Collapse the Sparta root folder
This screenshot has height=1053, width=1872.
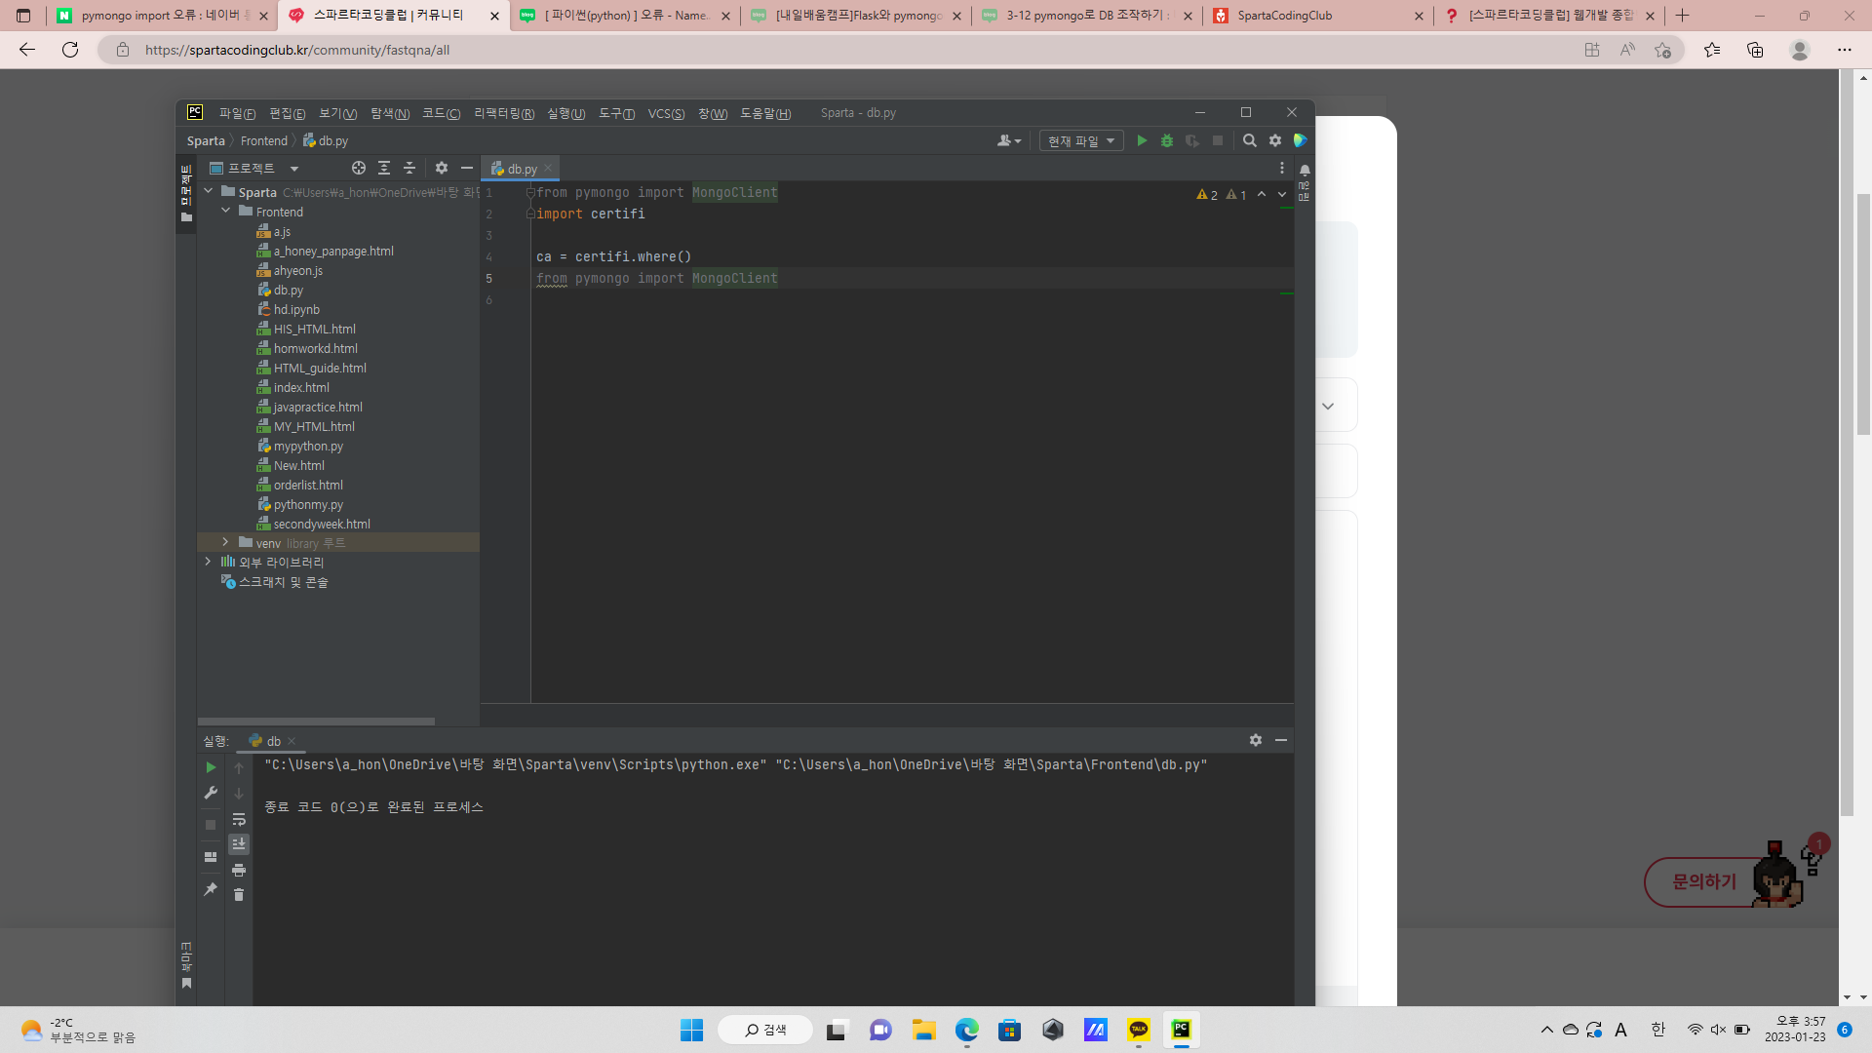pos(209,192)
